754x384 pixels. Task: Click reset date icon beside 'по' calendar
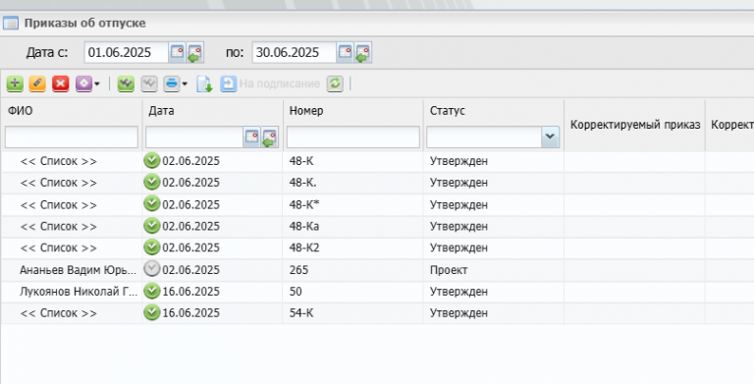click(362, 52)
